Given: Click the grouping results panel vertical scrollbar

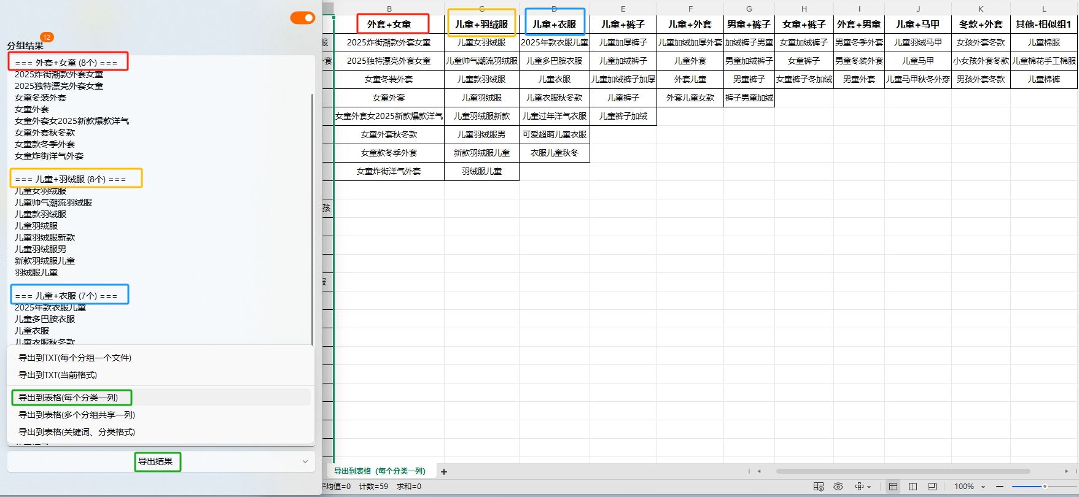Looking at the screenshot, I should (312, 219).
